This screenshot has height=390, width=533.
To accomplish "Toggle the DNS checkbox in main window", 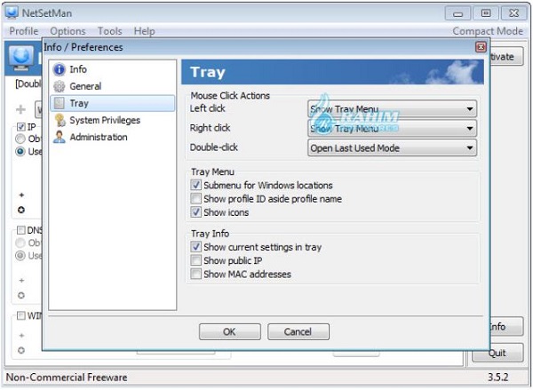I will tap(21, 230).
